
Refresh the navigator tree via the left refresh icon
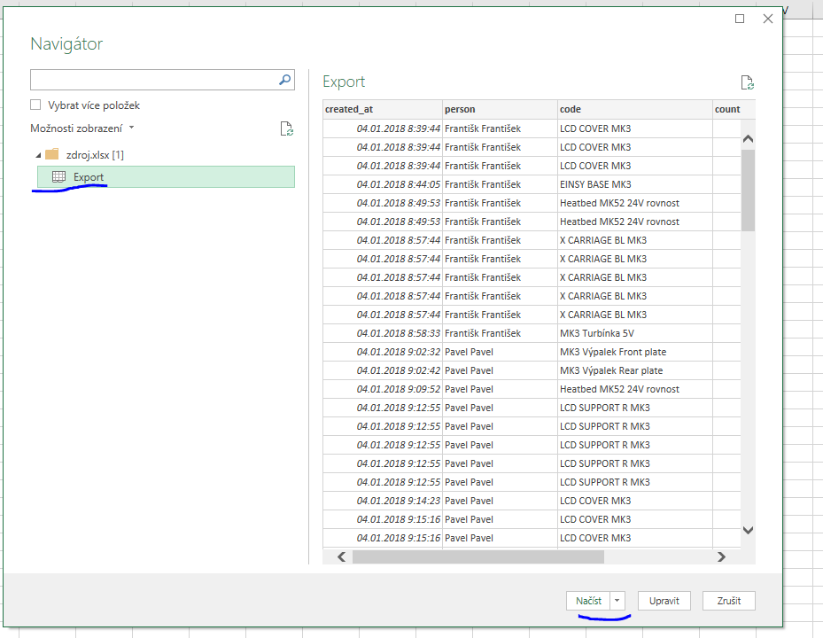(x=286, y=128)
